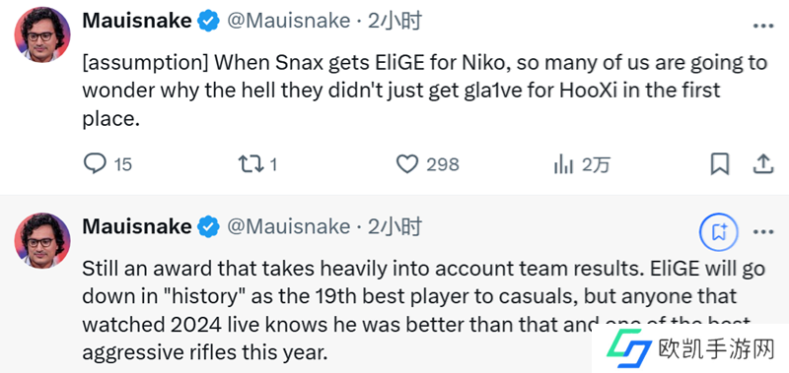Like the first tweet with 298 likes
Viewport: 789px width, 373px height.
[x=407, y=164]
